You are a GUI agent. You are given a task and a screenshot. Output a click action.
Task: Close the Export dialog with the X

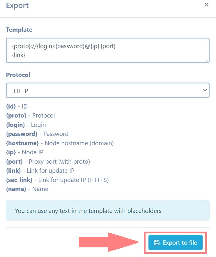tap(207, 5)
